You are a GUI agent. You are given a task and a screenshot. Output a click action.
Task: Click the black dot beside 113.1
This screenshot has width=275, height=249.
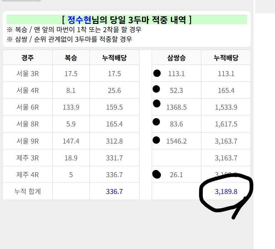157,73
